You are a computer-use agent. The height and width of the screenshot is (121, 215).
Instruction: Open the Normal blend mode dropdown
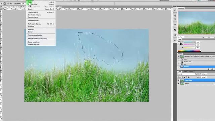pos(186,74)
